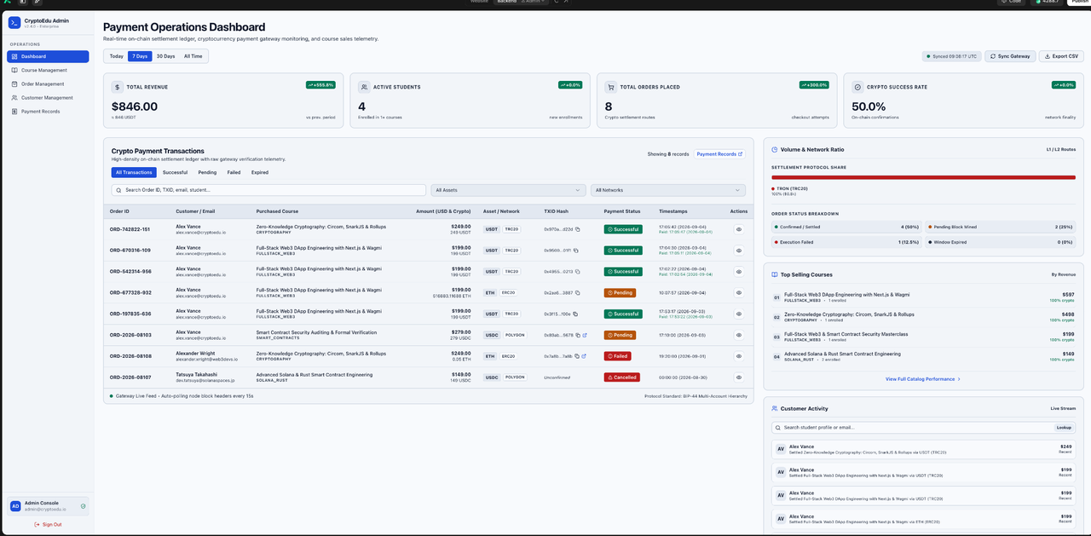
Task: Click the dollar icon on Total Revenue card
Action: [x=118, y=87]
